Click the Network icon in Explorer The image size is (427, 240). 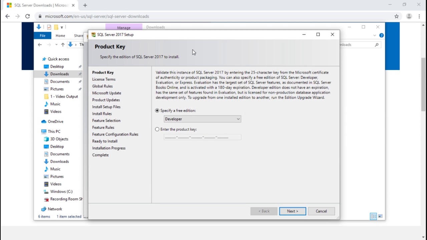click(44, 209)
